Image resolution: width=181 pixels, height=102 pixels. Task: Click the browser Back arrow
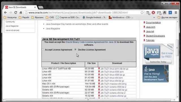coord(5,12)
